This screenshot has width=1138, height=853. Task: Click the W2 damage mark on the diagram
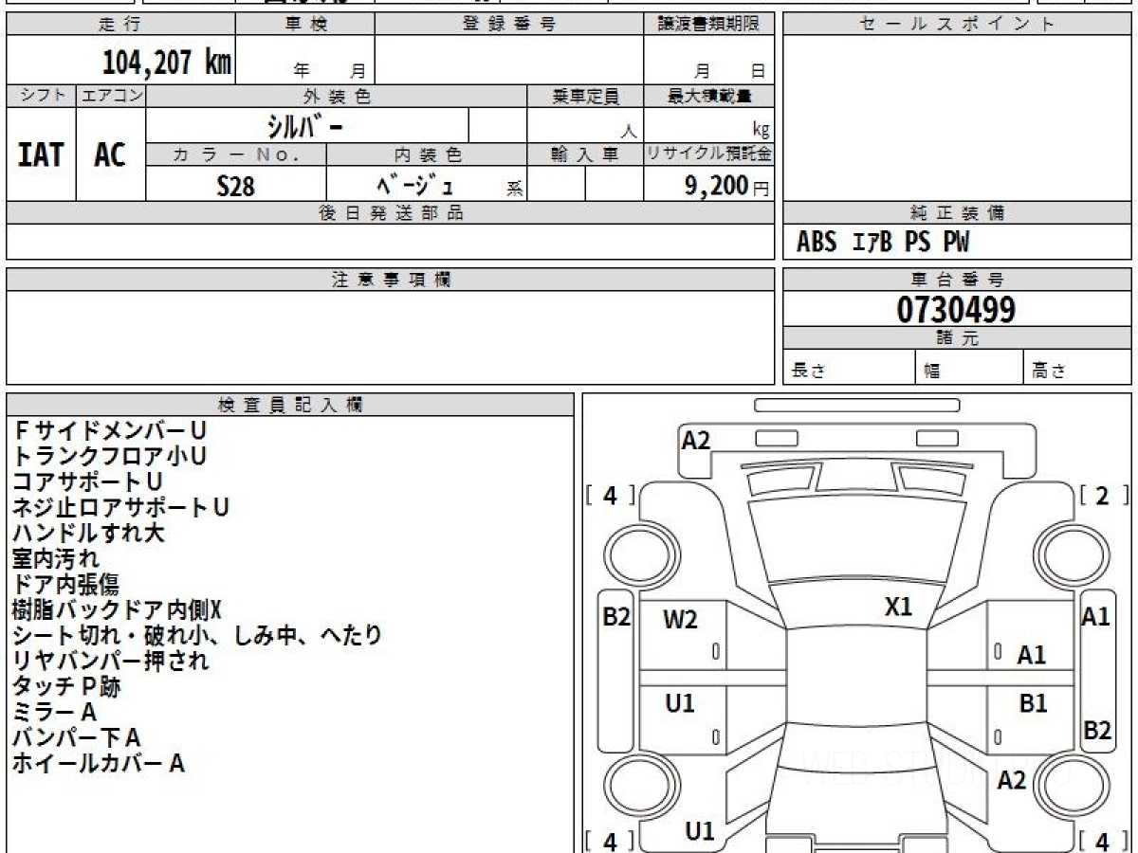(680, 620)
